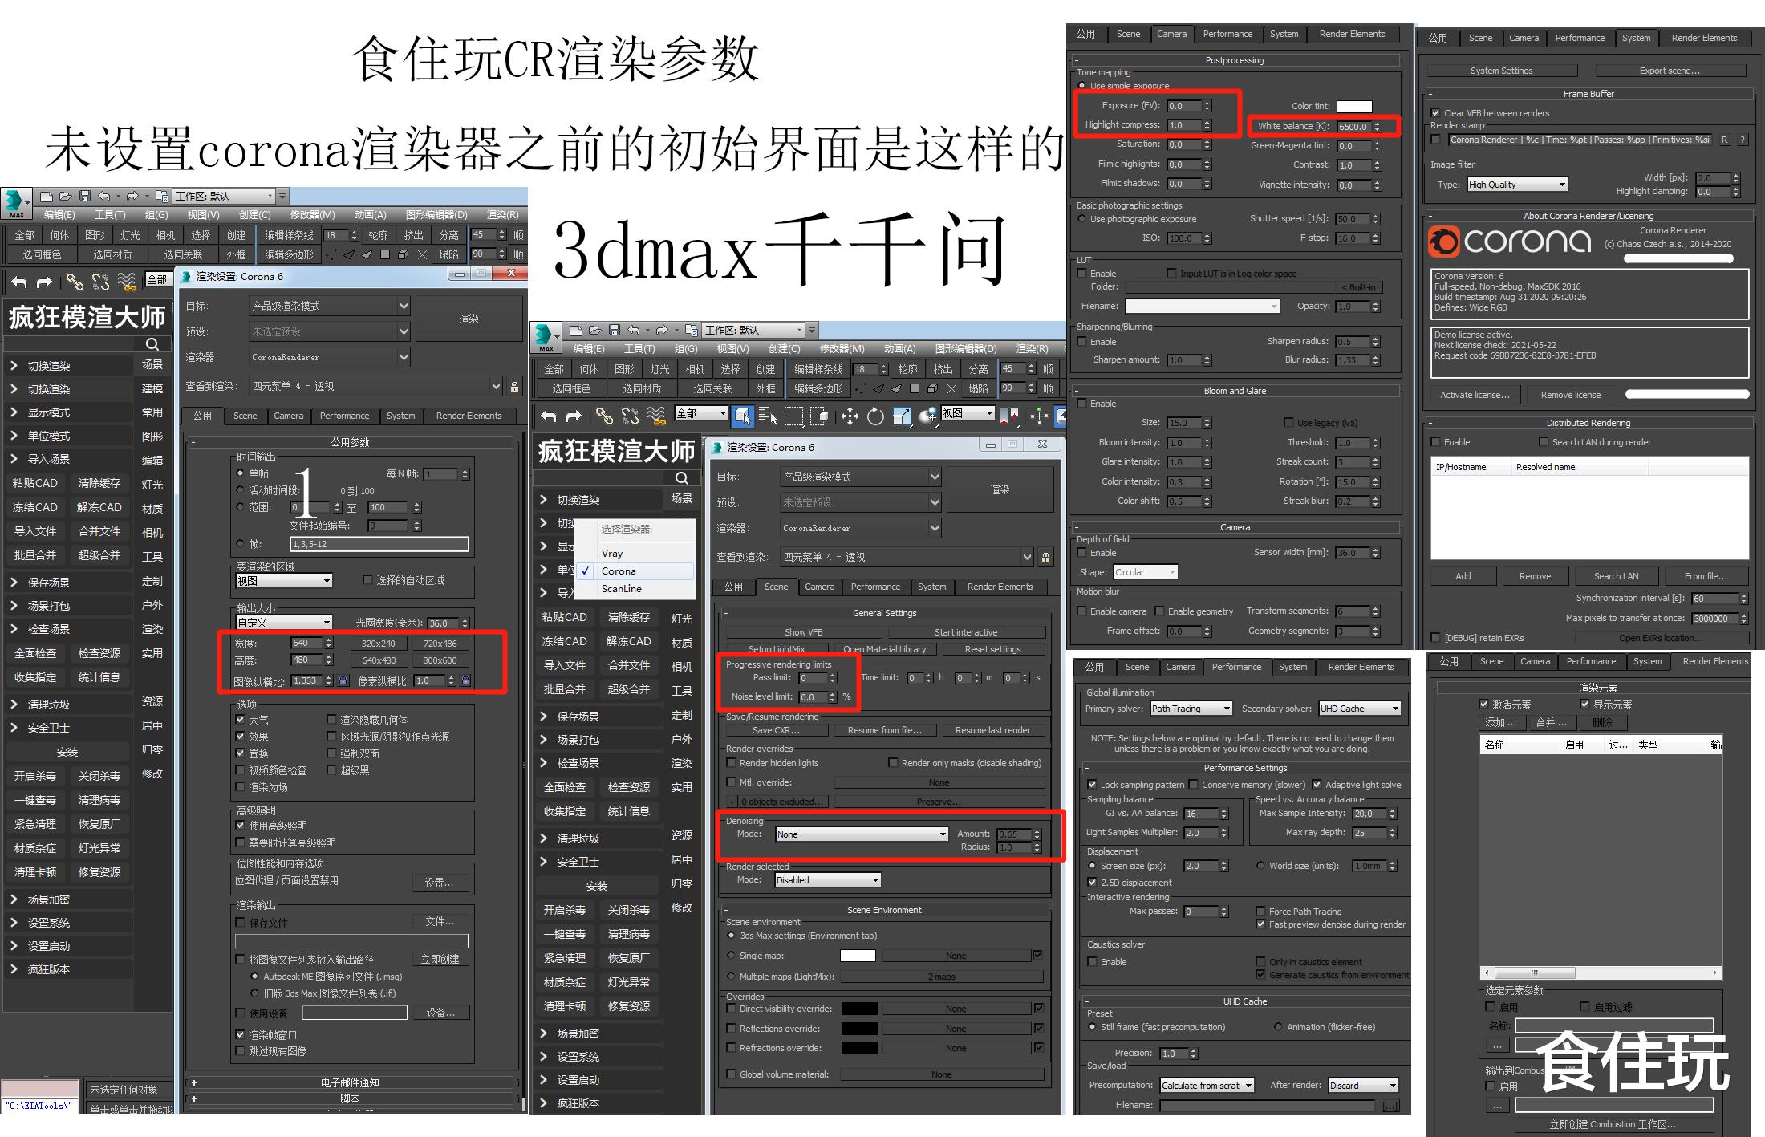Image resolution: width=1765 pixels, height=1137 pixels.
Task: Click Save CXR... button
Action: [776, 730]
